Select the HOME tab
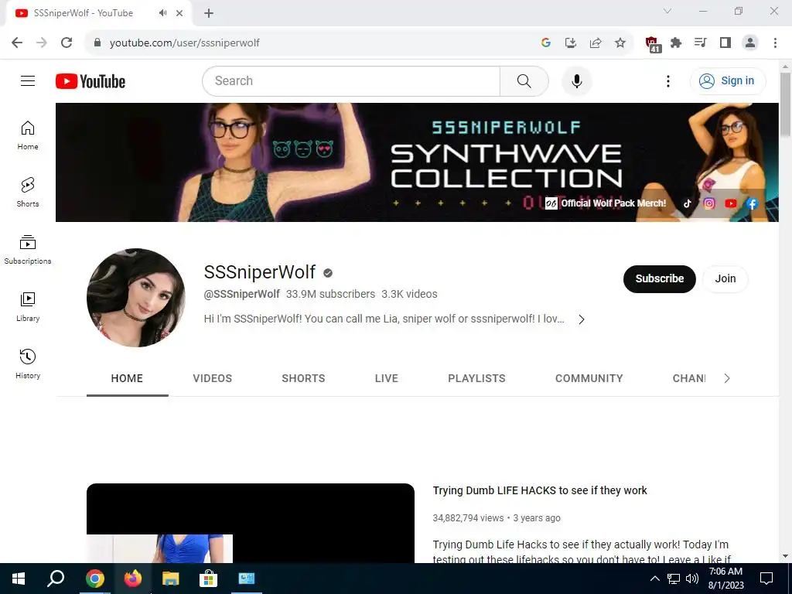The image size is (792, 594). [127, 378]
